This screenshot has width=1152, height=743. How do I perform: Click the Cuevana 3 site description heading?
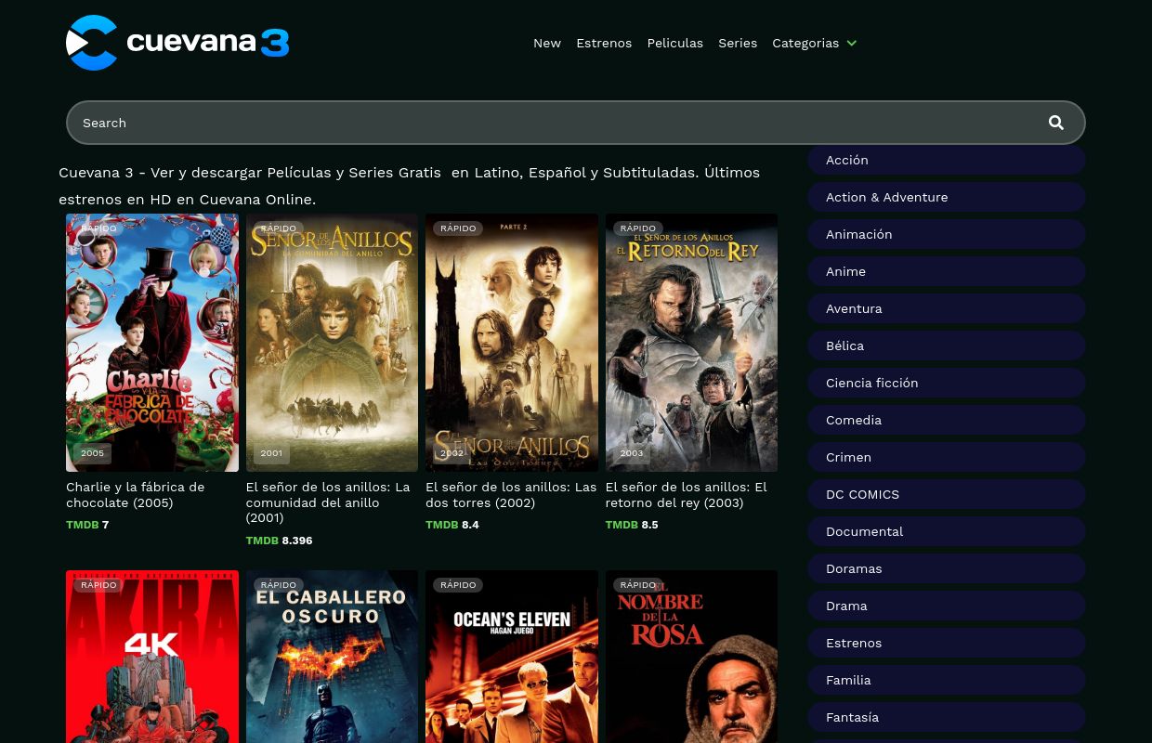tap(409, 186)
